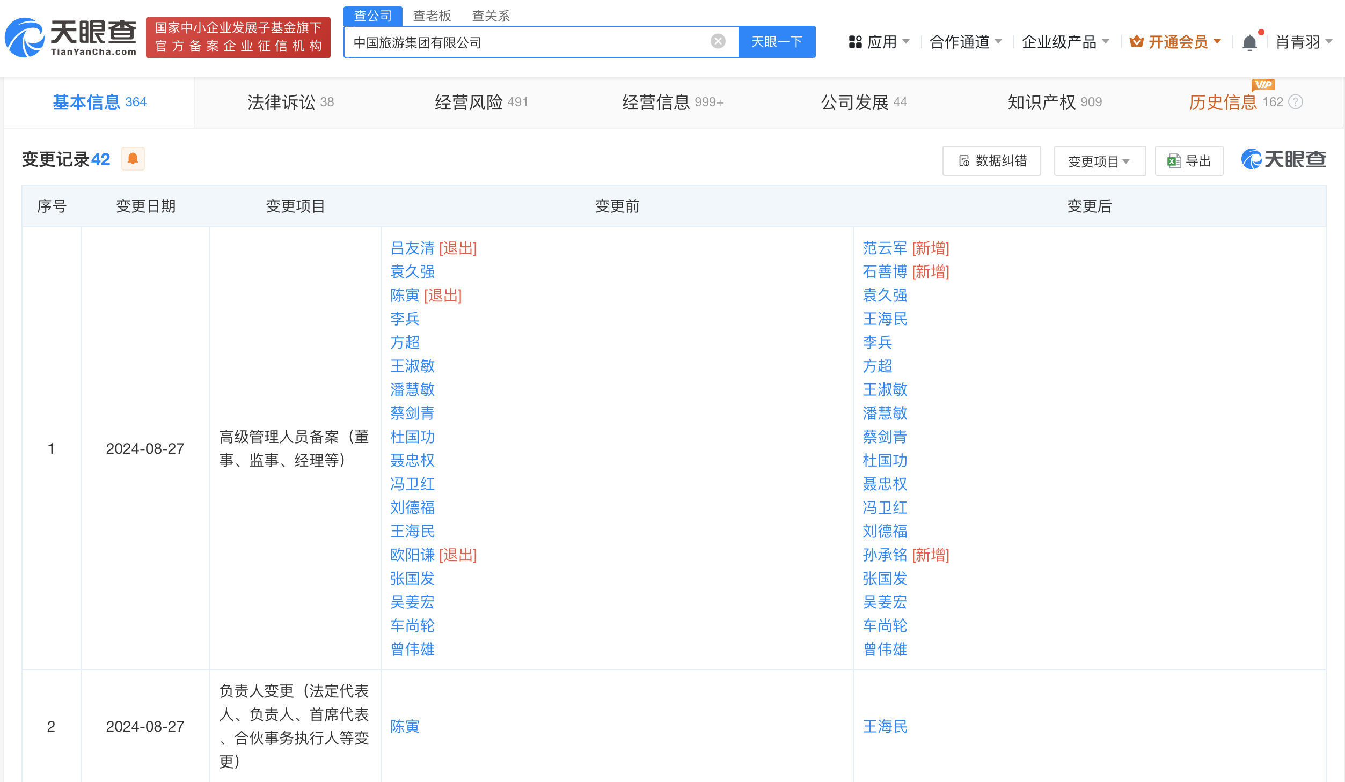Image resolution: width=1345 pixels, height=782 pixels.
Task: Click the notification bell with red dot
Action: pos(1251,41)
